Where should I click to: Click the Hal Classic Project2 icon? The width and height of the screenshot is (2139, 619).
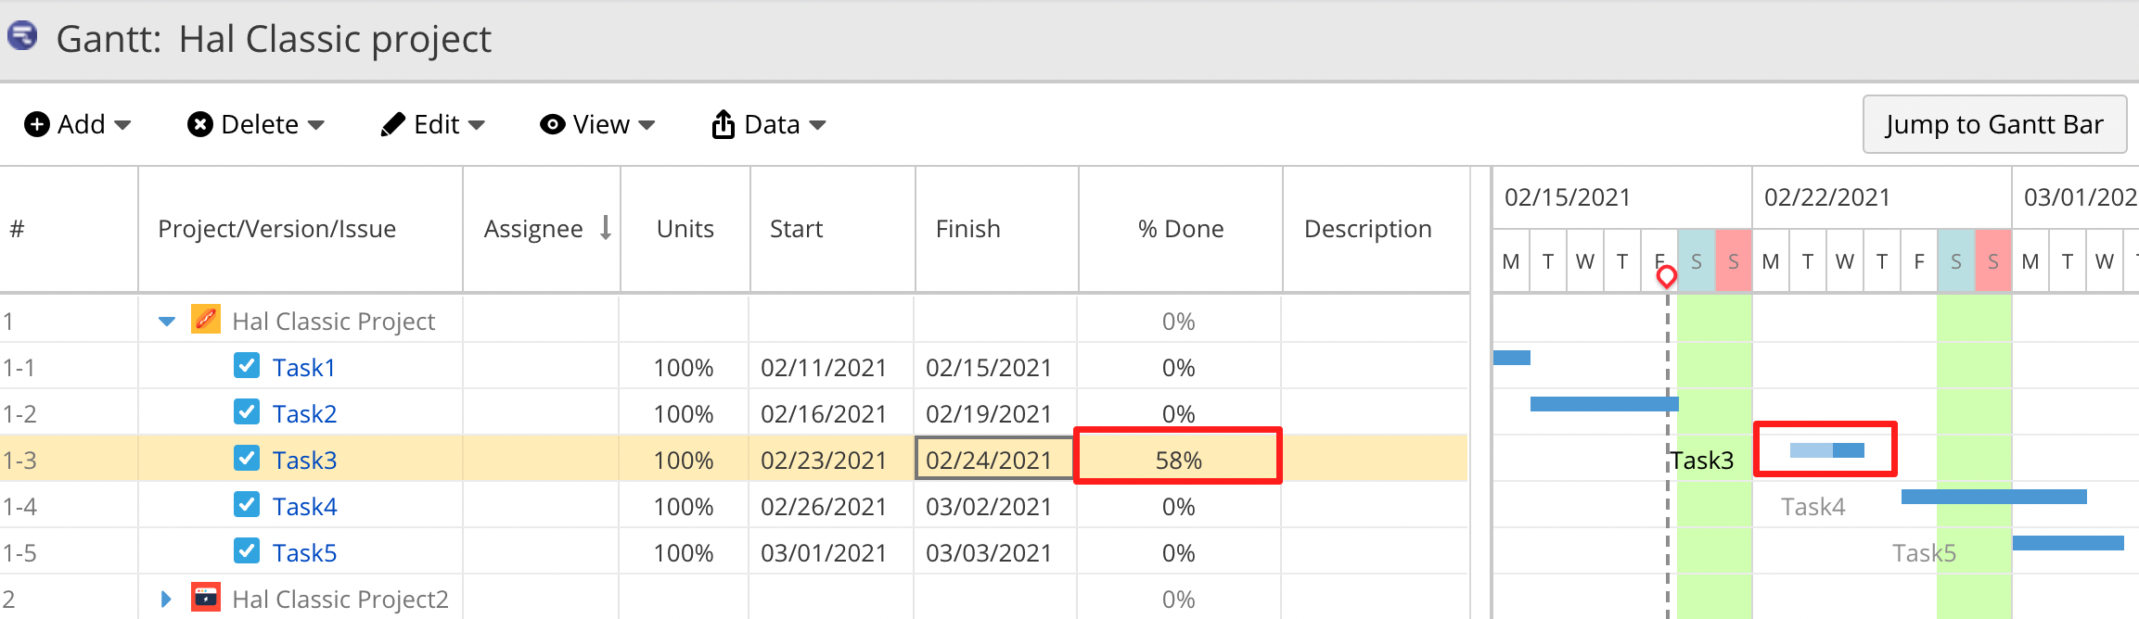tap(206, 598)
